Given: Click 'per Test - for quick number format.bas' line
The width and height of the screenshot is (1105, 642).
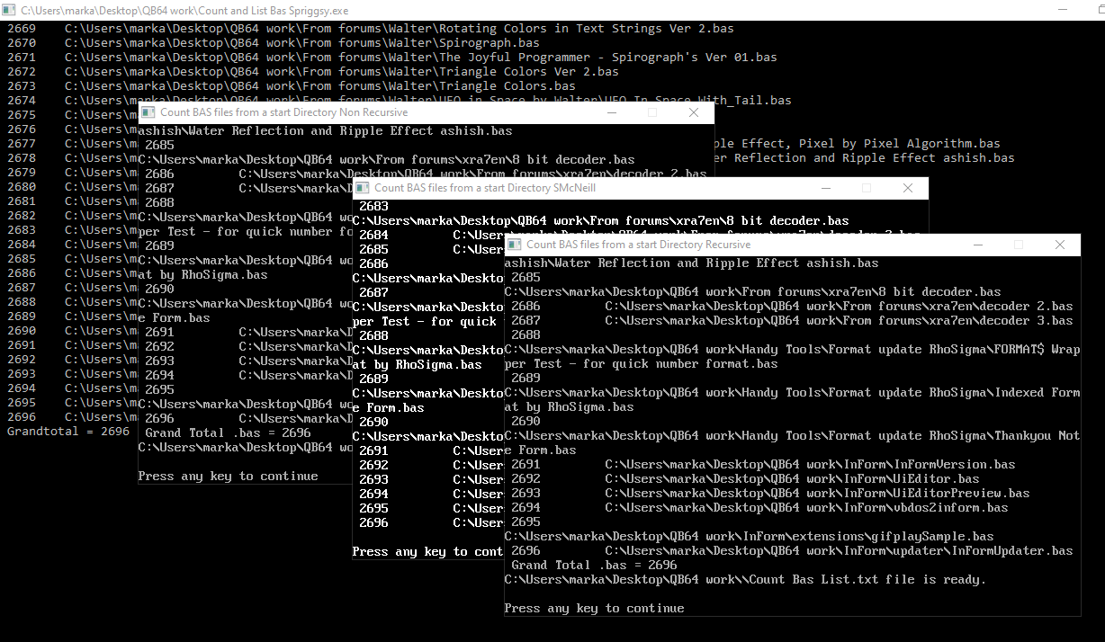Looking at the screenshot, I should coord(641,363).
